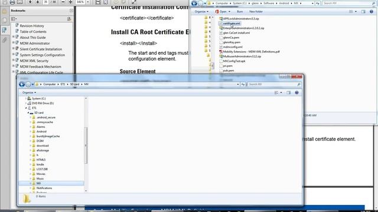This screenshot has width=378, height=212.
Task: Zoom out with the minus icon in PDF toolbar
Action: [63, 2]
